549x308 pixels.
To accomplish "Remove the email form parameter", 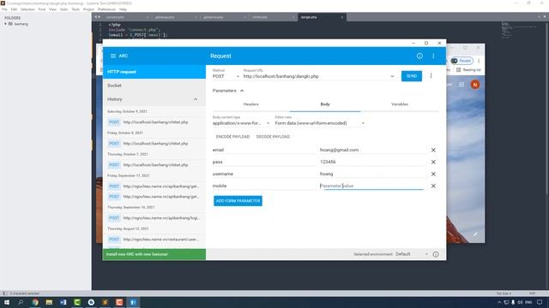I will pyautogui.click(x=433, y=150).
